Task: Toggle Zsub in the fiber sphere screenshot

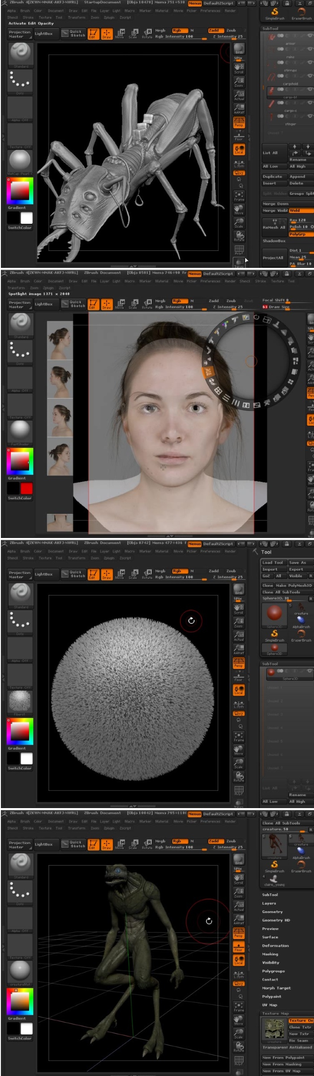Action: pos(231,571)
